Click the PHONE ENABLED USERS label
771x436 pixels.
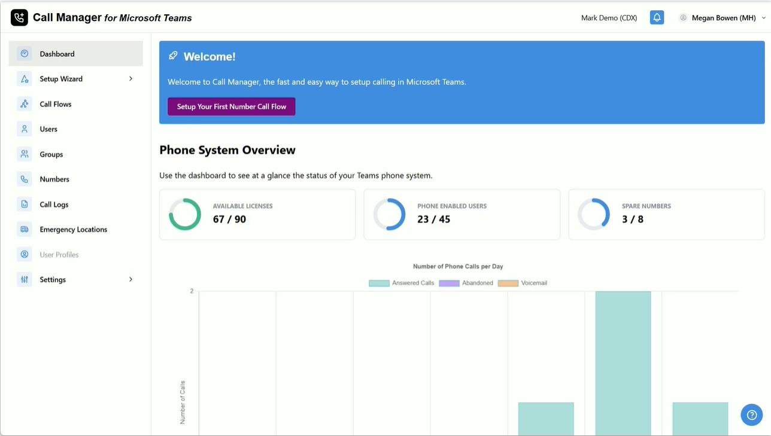click(x=452, y=206)
